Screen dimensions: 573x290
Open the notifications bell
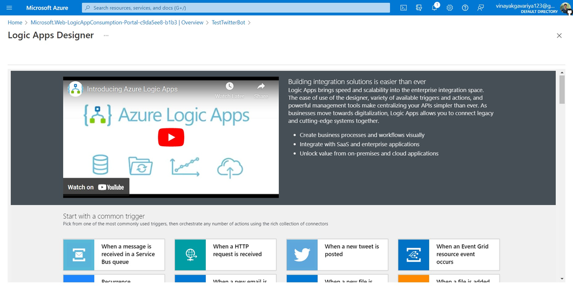tap(435, 7)
